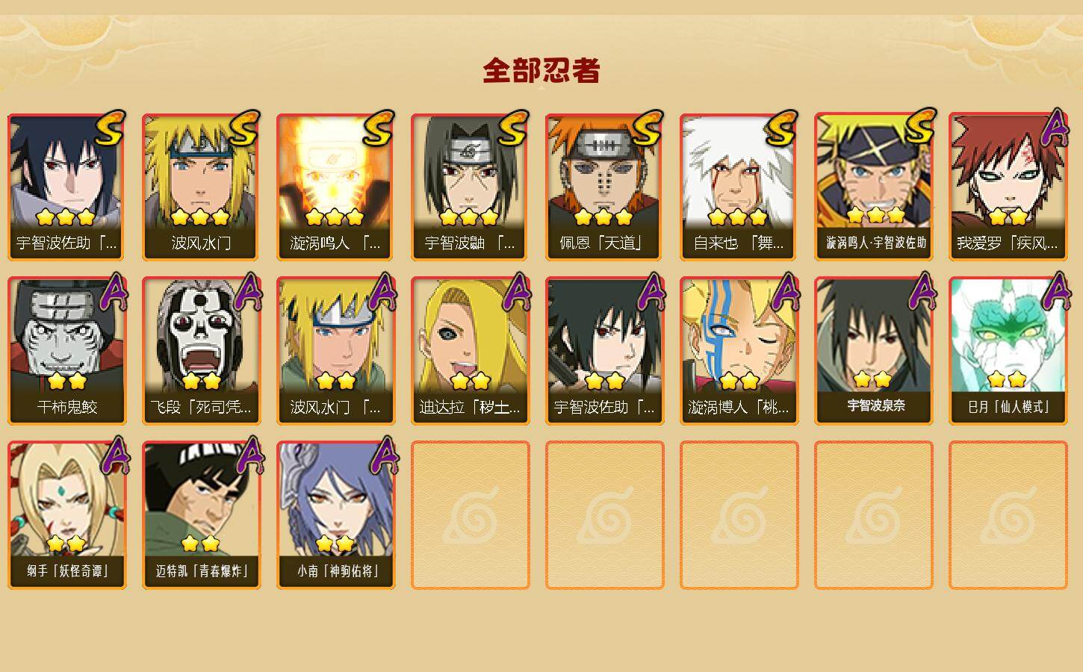Select the 漩涡鸣人·宇智波佐助 card

click(874, 187)
